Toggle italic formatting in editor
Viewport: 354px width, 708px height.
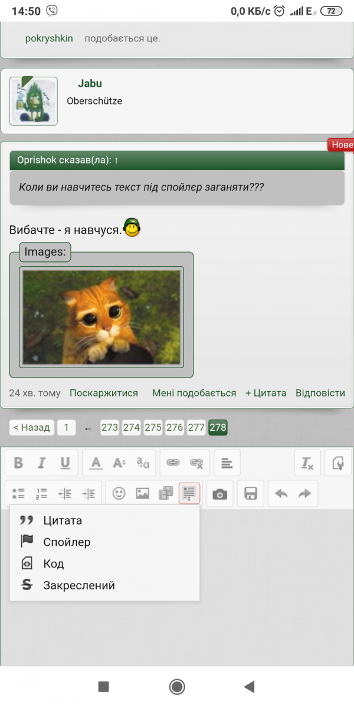pos(41,463)
